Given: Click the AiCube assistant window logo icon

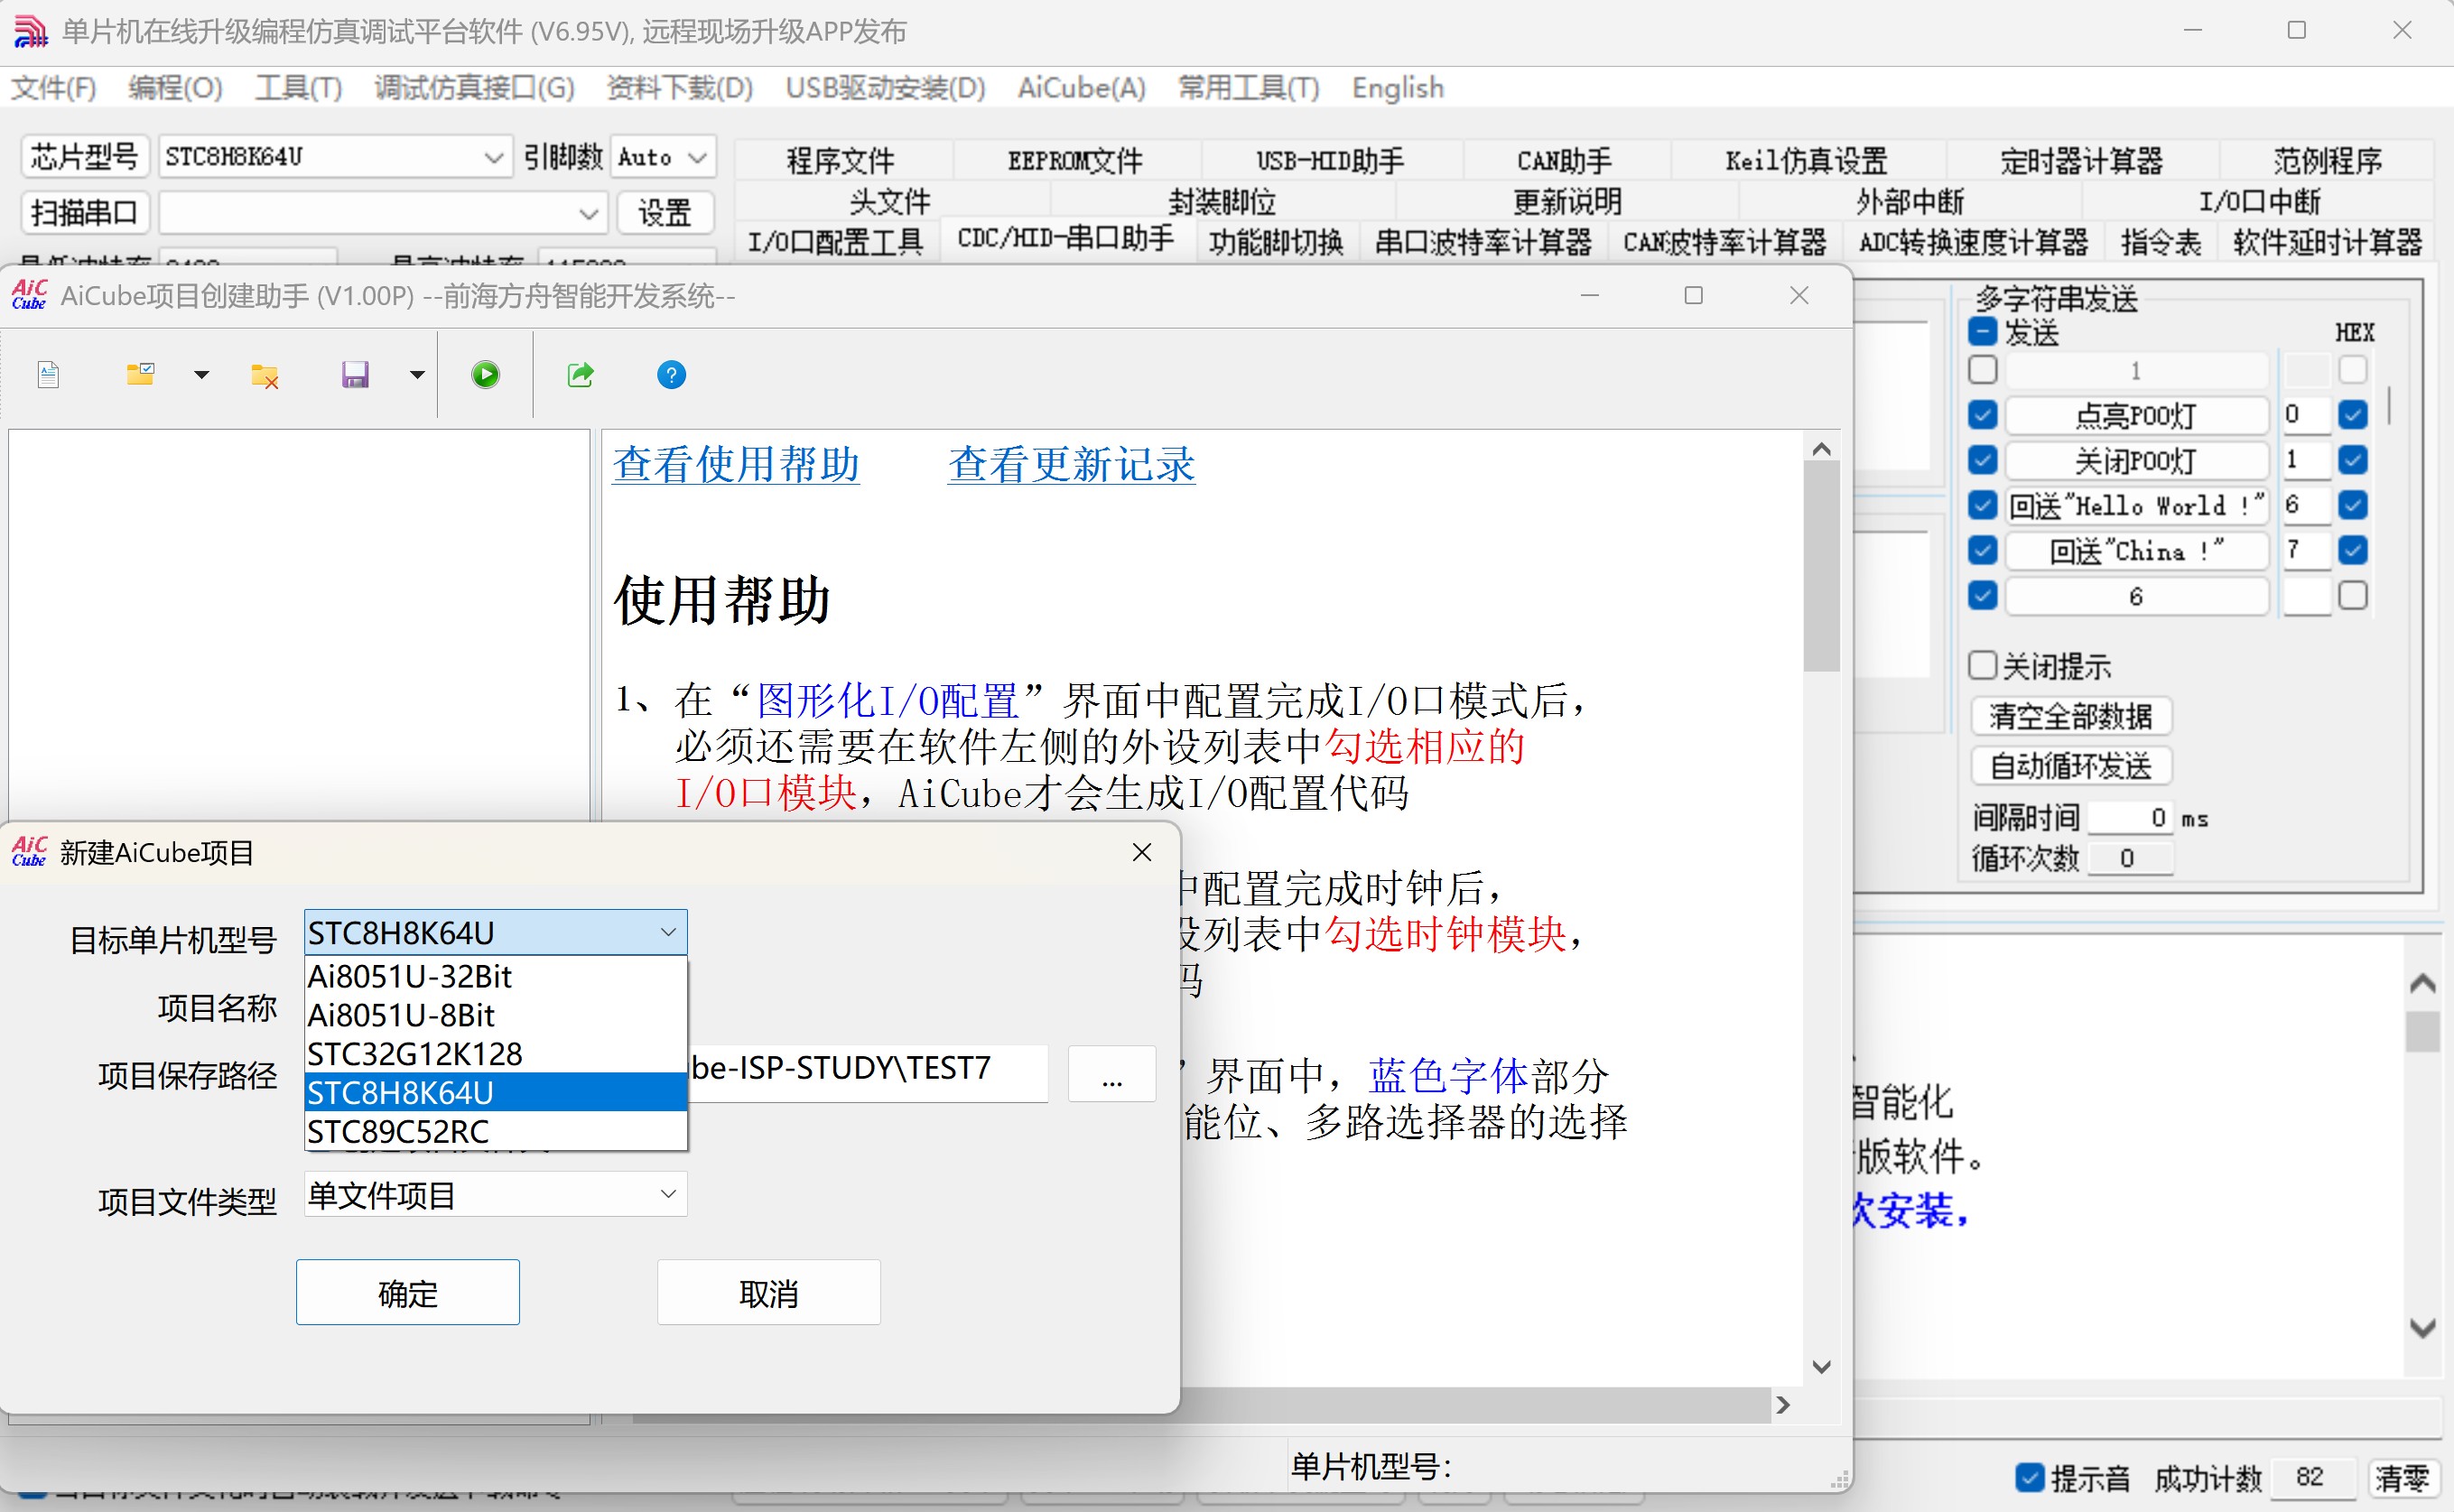Looking at the screenshot, I should pyautogui.click(x=29, y=296).
